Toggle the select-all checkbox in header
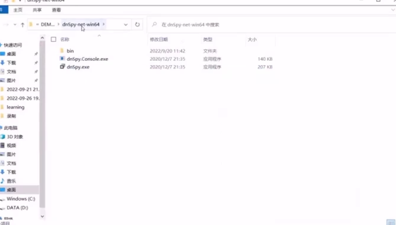Image resolution: width=396 pixels, height=225 pixels. tap(53, 39)
